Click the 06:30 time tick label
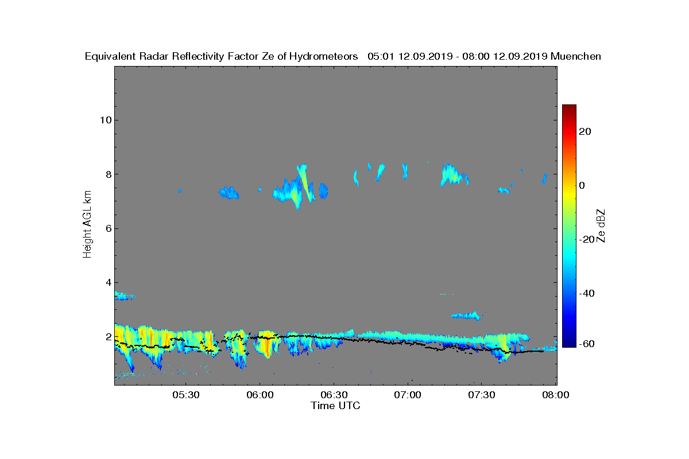The height and width of the screenshot is (459, 689). point(334,395)
